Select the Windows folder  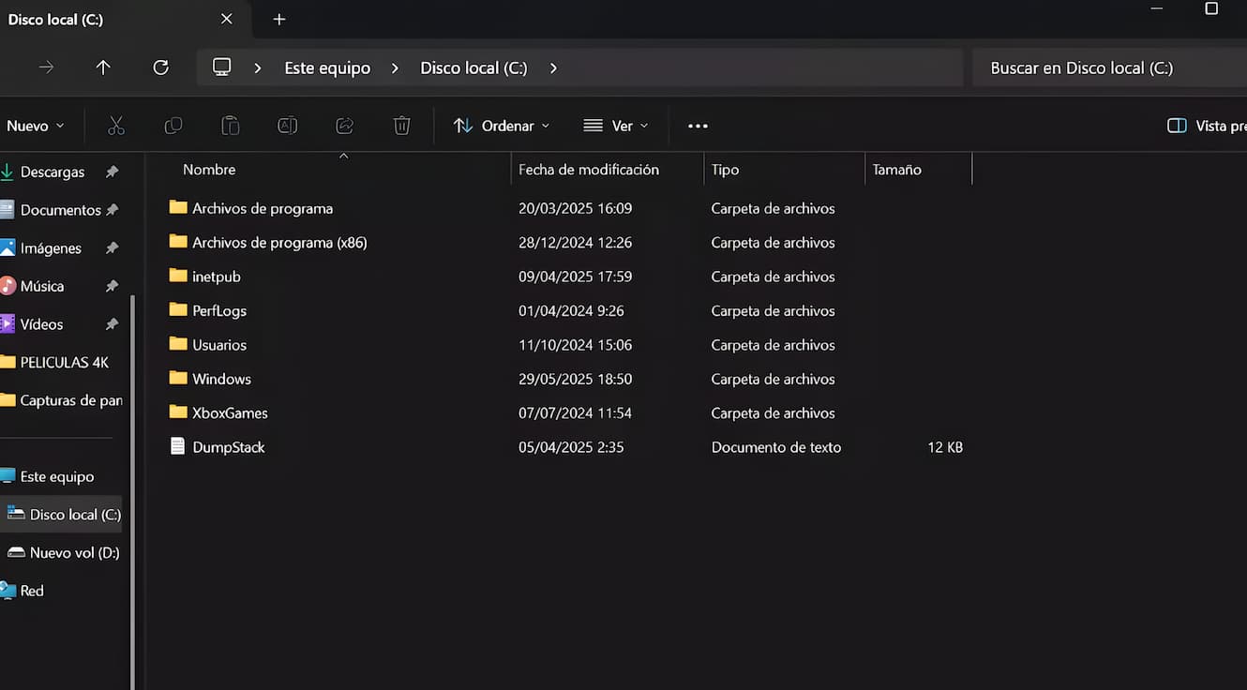pyautogui.click(x=221, y=379)
